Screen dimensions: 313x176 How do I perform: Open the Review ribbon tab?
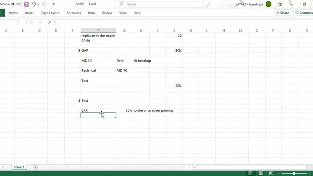(107, 13)
